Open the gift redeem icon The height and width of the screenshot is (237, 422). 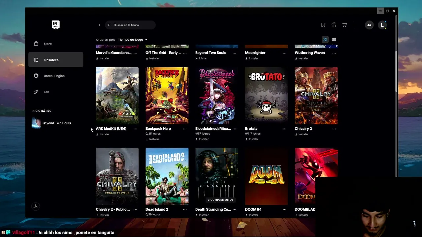[334, 25]
